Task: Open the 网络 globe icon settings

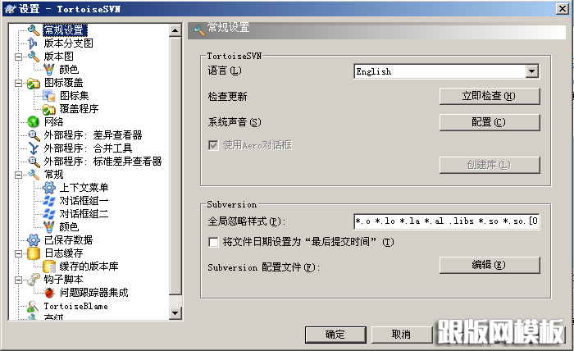Action: [33, 122]
